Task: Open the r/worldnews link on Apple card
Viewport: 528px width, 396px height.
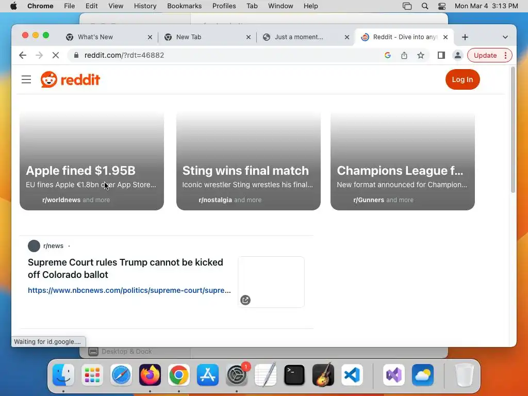Action: pyautogui.click(x=61, y=200)
